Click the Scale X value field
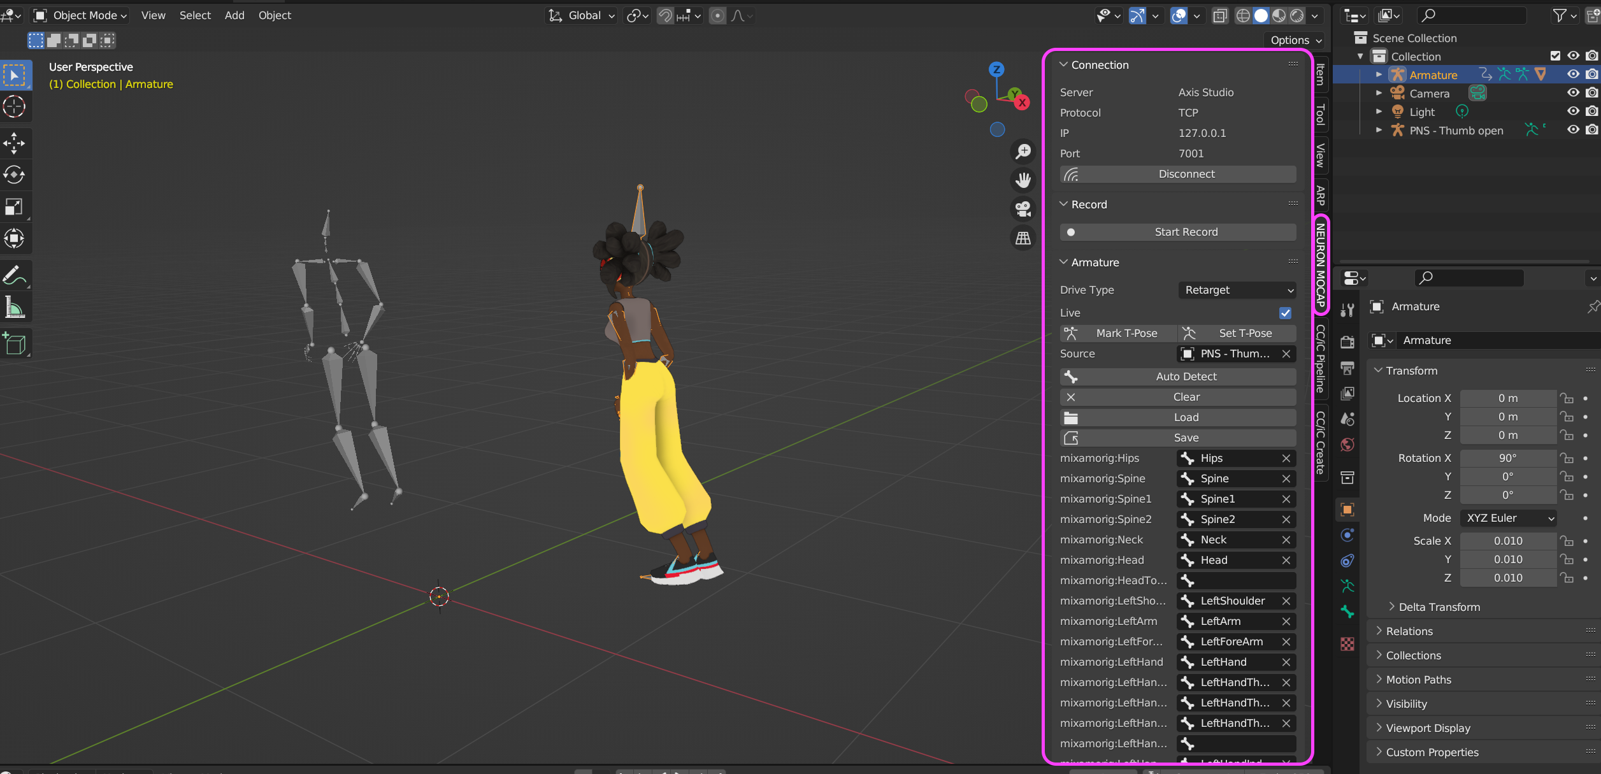1601x774 pixels. click(1507, 541)
